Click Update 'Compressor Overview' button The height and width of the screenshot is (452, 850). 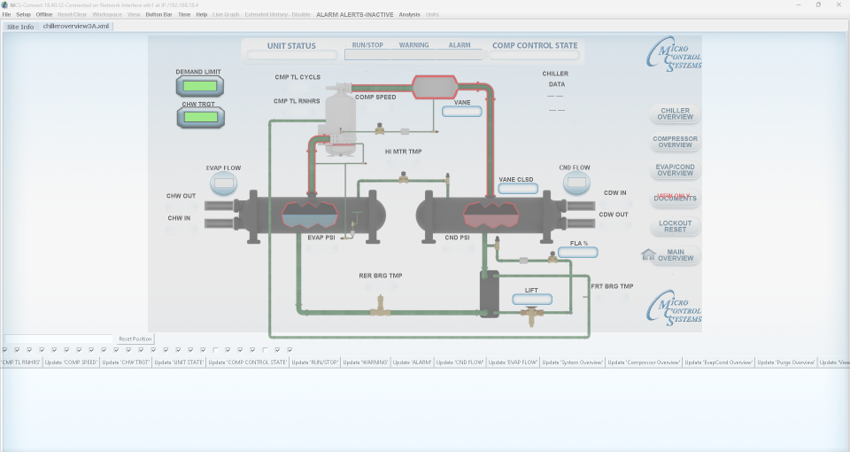pos(644,362)
